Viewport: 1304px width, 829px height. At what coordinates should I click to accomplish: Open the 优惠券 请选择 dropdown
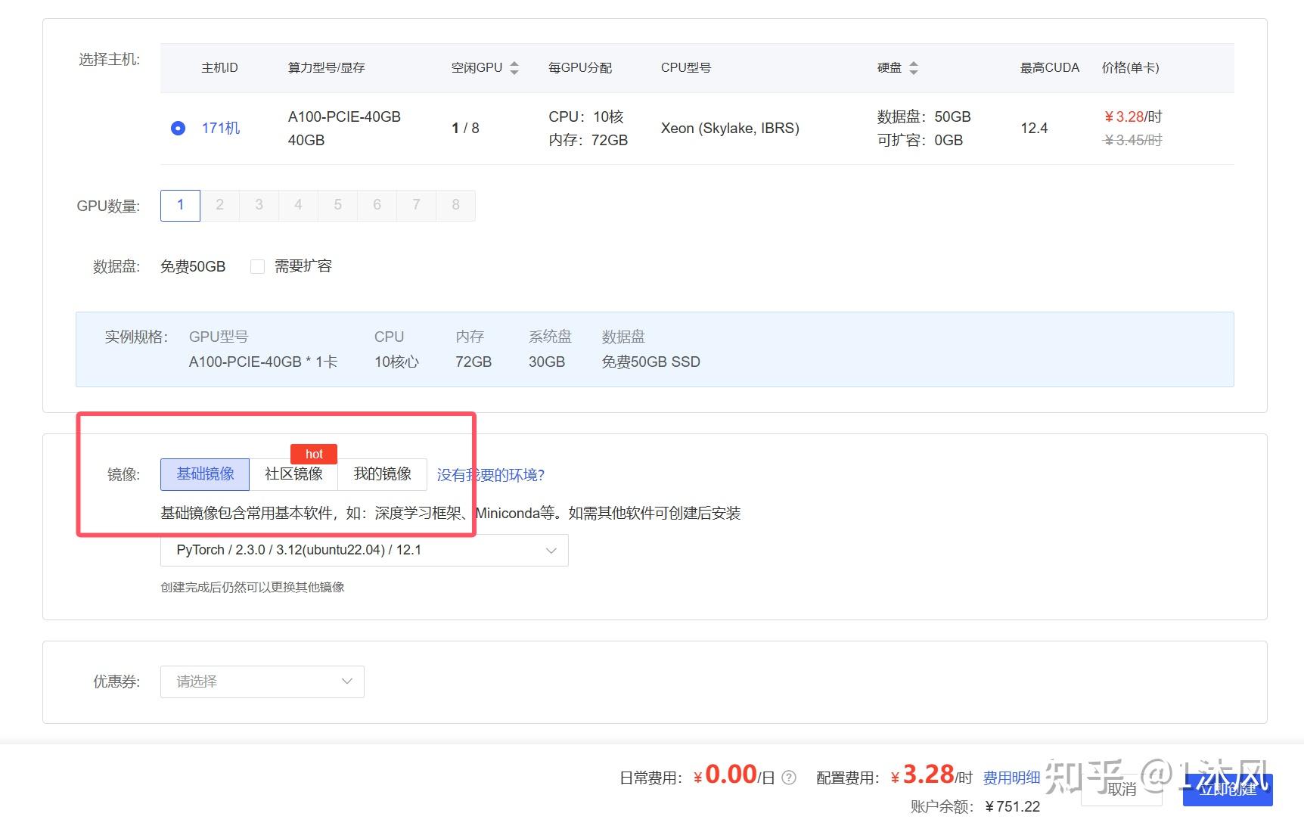262,681
